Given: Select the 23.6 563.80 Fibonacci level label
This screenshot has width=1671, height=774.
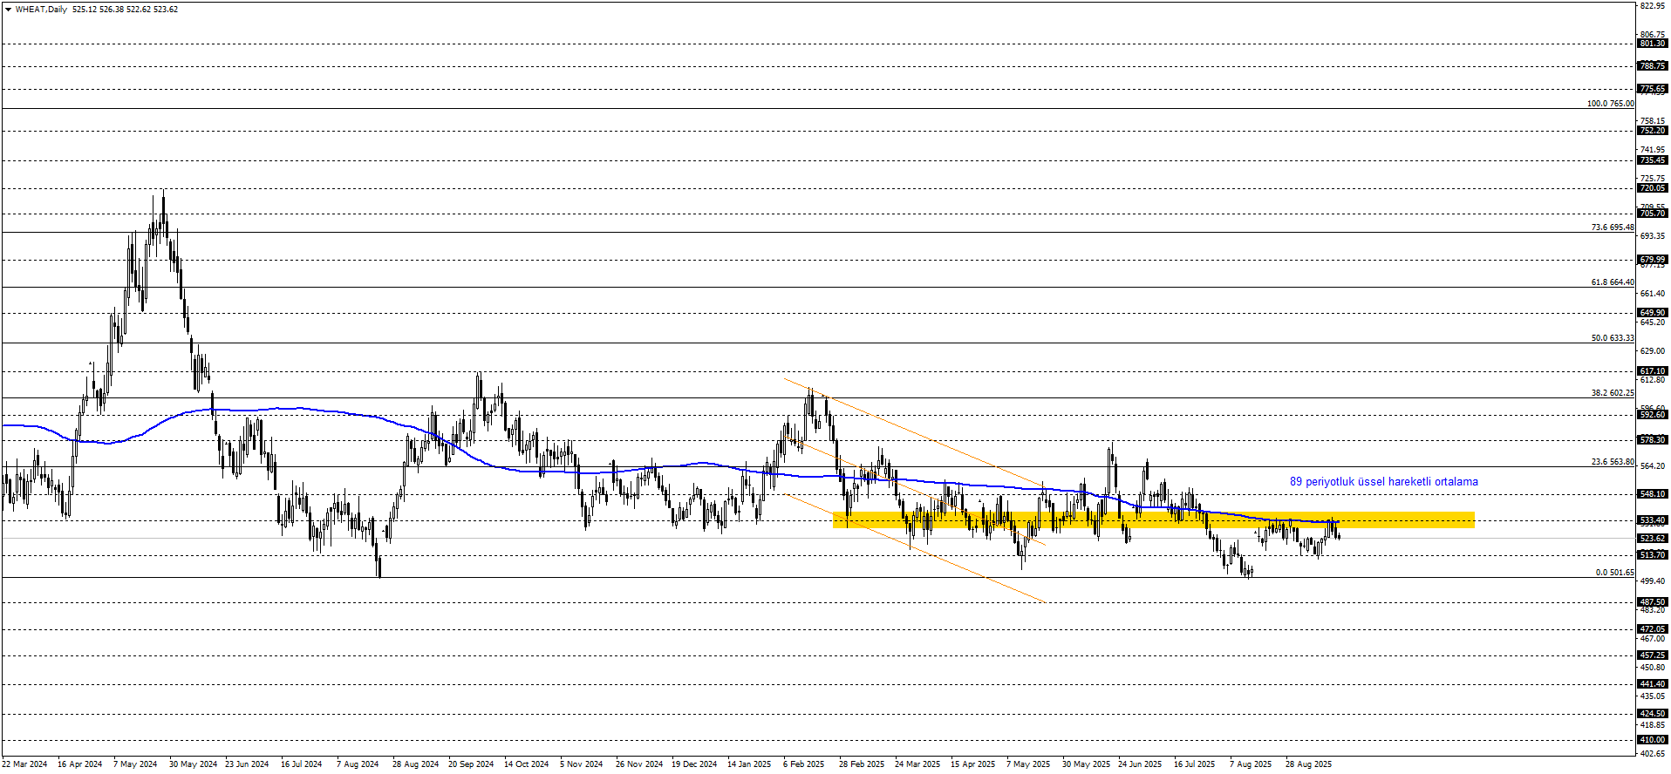Looking at the screenshot, I should [x=1612, y=462].
